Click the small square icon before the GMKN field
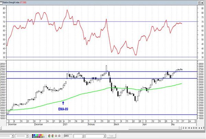The width and height of the screenshot is (206, 139). tap(59, 136)
